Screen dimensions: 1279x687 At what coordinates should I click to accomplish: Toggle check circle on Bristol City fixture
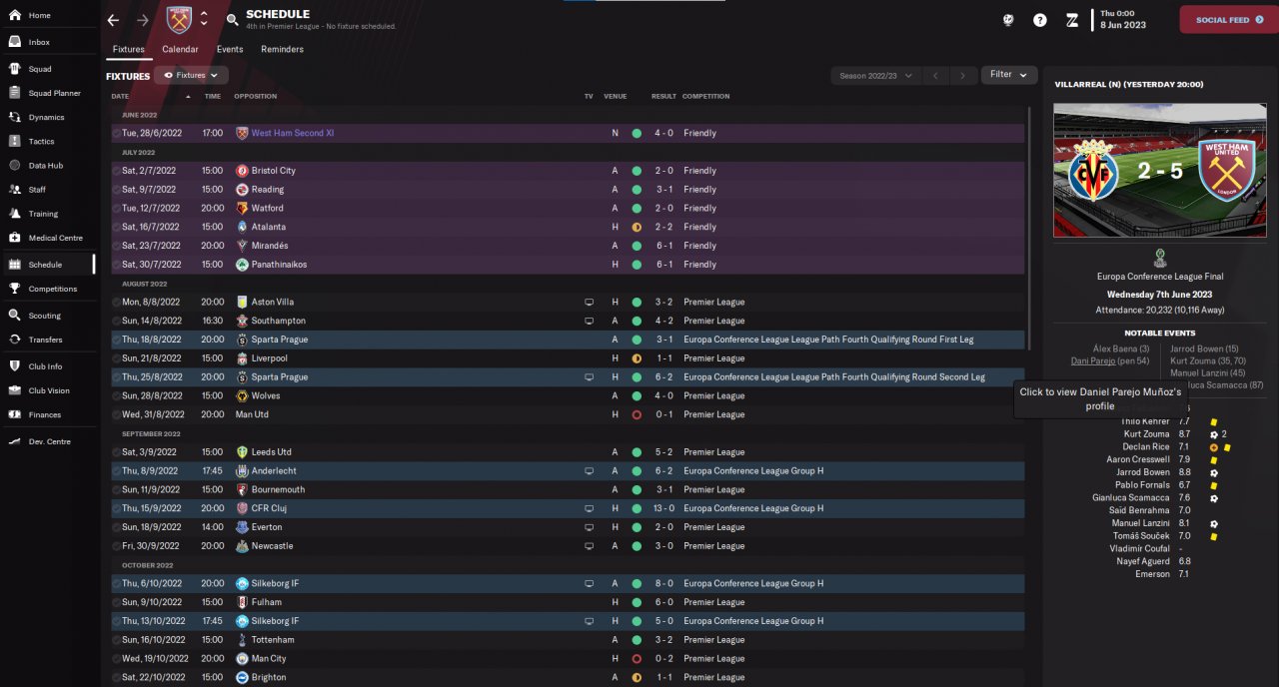[x=116, y=171]
